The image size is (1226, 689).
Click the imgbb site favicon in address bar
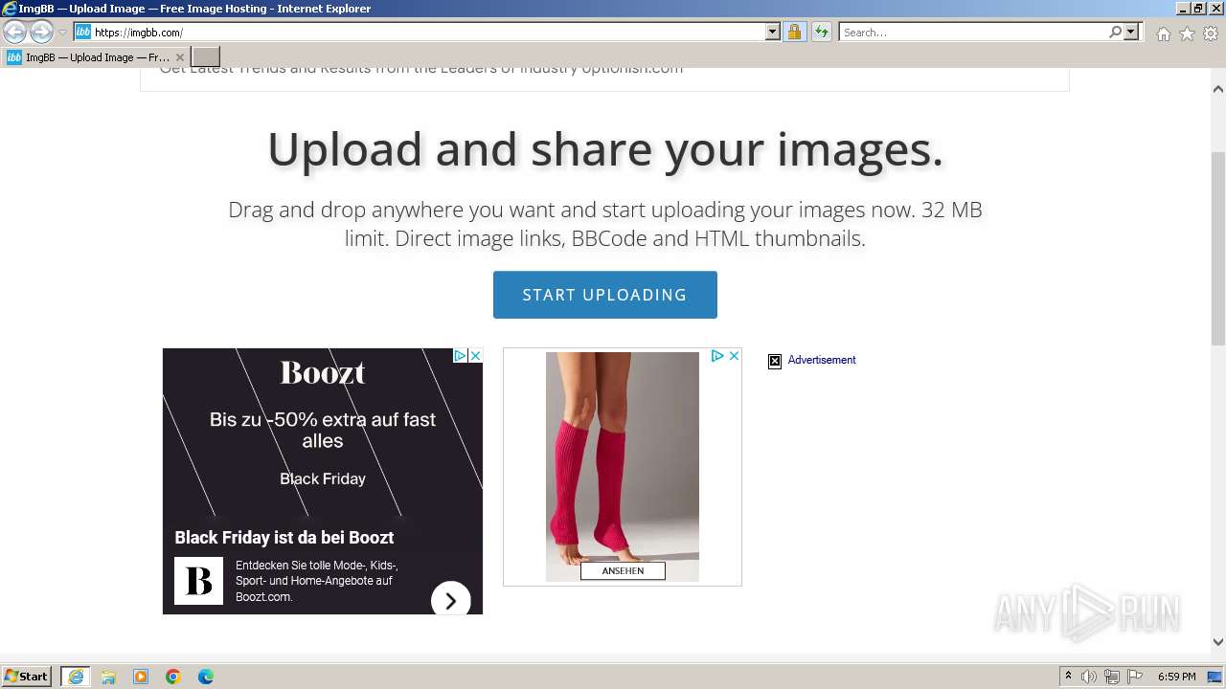[83, 32]
